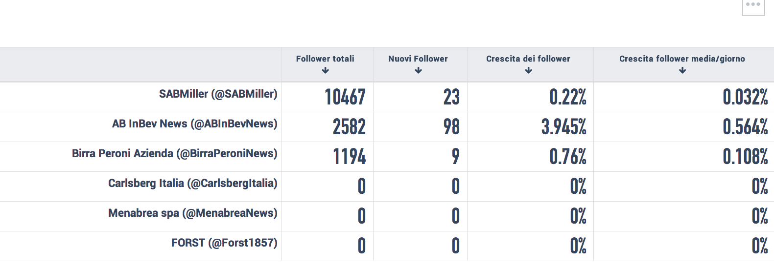Select AB InBev growth value 3.945%
The width and height of the screenshot is (774, 269).
564,127
